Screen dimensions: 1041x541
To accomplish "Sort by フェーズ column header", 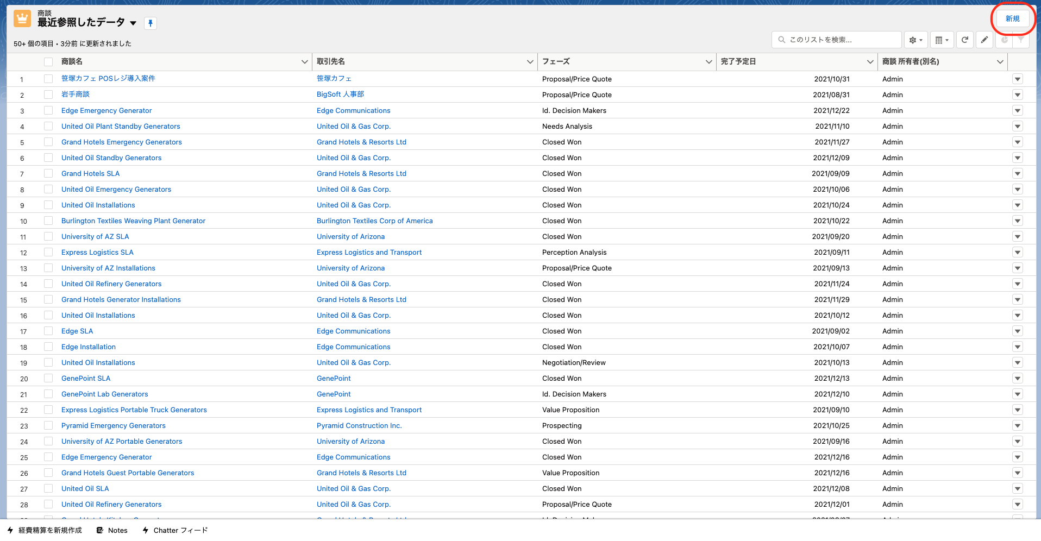I will tap(556, 61).
